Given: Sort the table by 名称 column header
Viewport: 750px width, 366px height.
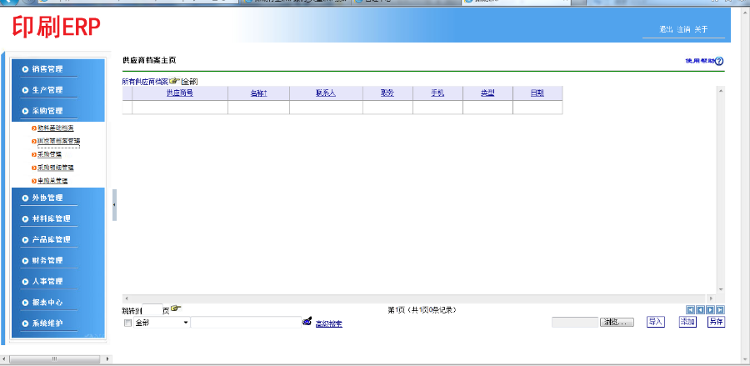Looking at the screenshot, I should pos(258,93).
